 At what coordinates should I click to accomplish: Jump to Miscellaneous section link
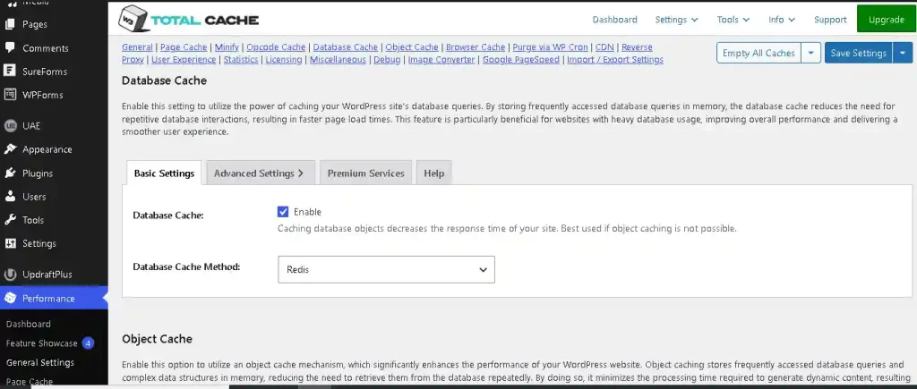[x=338, y=60]
